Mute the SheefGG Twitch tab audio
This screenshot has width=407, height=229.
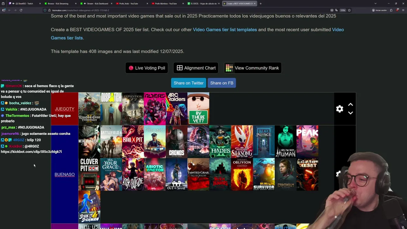click(14, 3)
